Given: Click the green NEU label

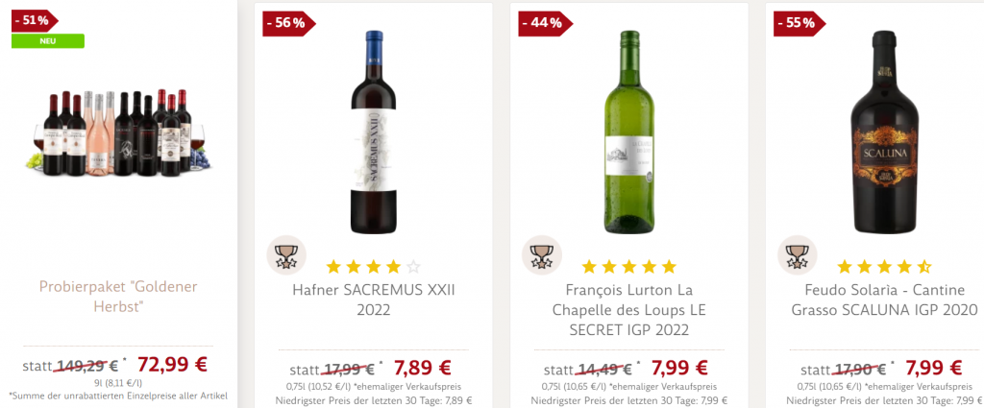Looking at the screenshot, I should [x=48, y=40].
